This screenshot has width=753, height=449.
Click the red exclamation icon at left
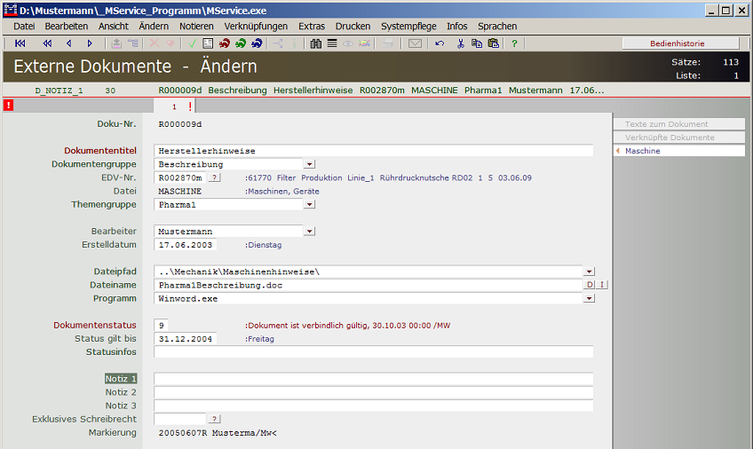tap(8, 105)
